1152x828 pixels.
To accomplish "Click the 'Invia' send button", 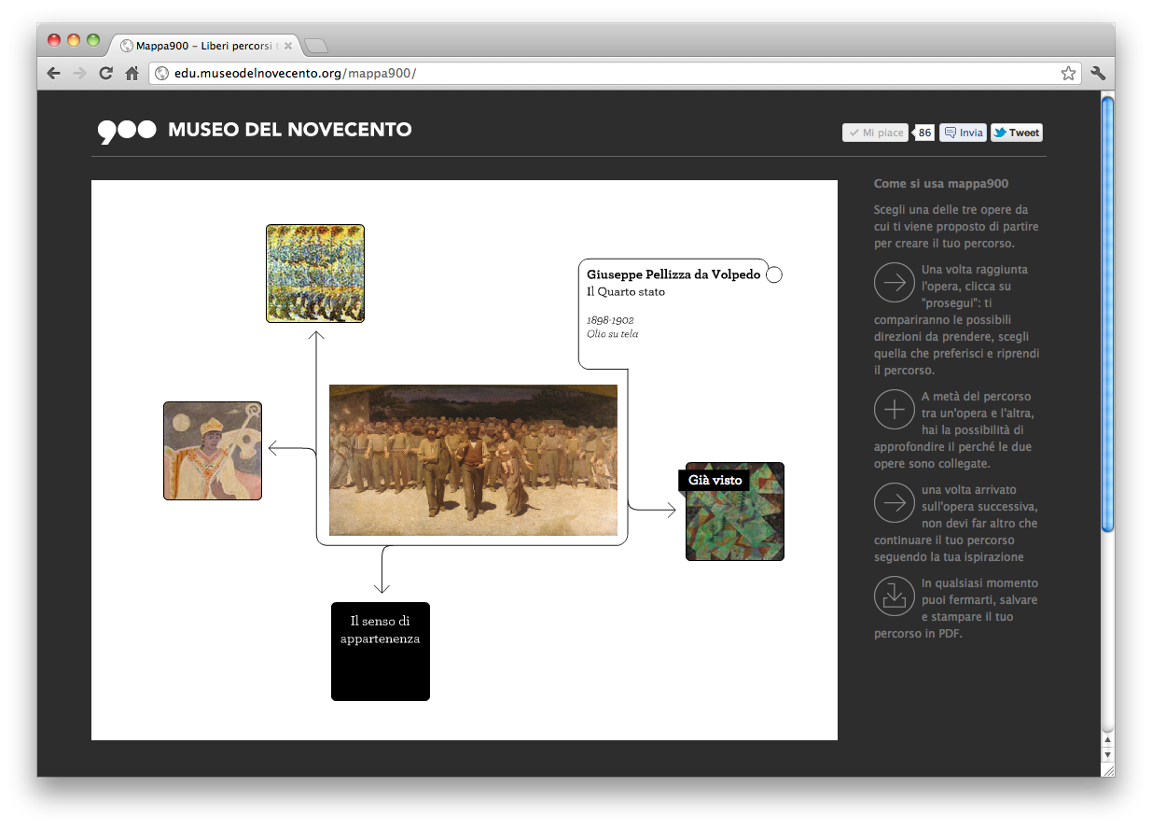I will click(963, 133).
